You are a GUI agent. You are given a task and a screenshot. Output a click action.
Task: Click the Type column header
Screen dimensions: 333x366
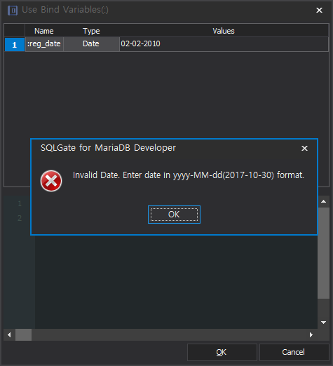91,31
